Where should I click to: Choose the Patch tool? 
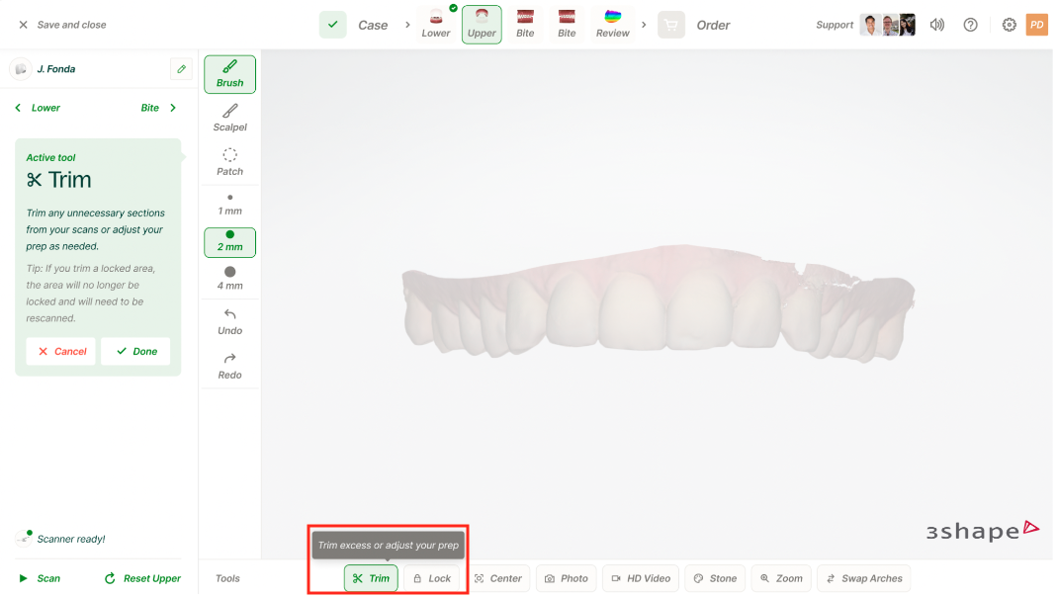[229, 162]
